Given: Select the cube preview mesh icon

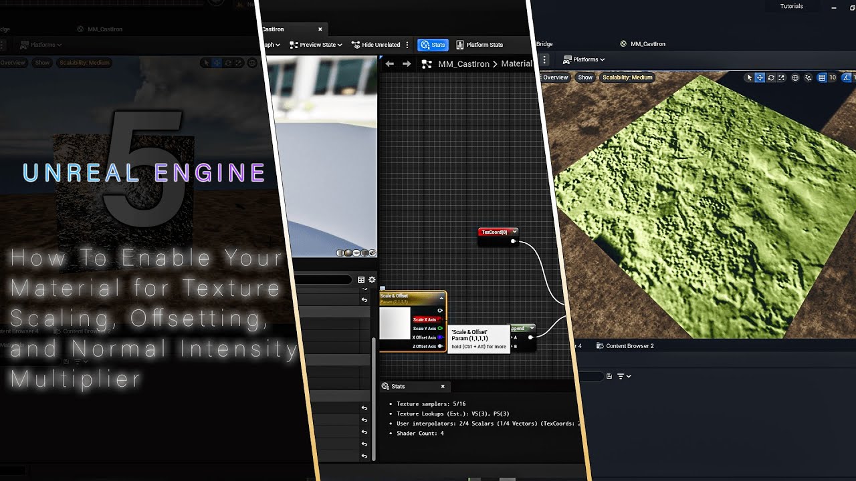Looking at the screenshot, I should (x=364, y=253).
